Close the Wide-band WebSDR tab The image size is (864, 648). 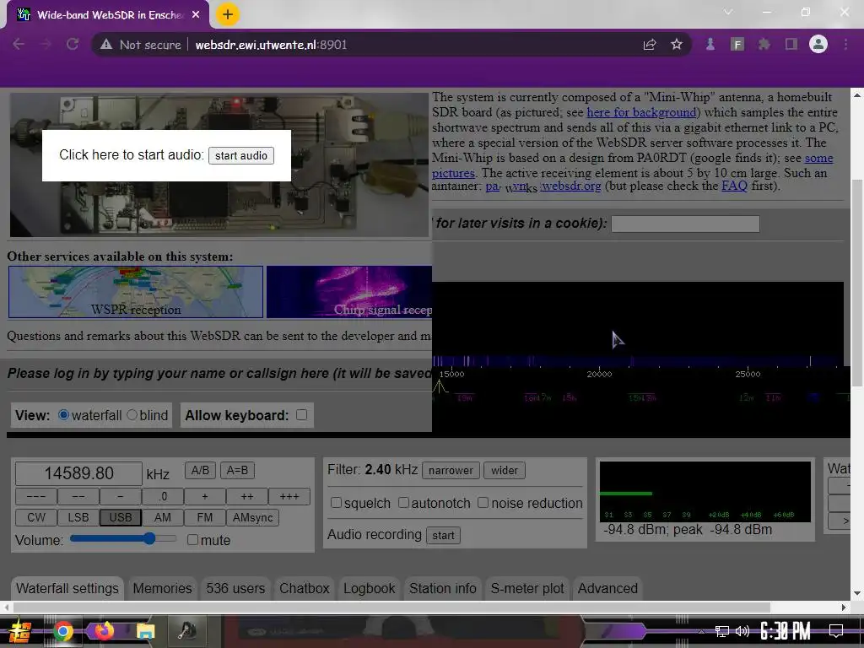(x=196, y=15)
